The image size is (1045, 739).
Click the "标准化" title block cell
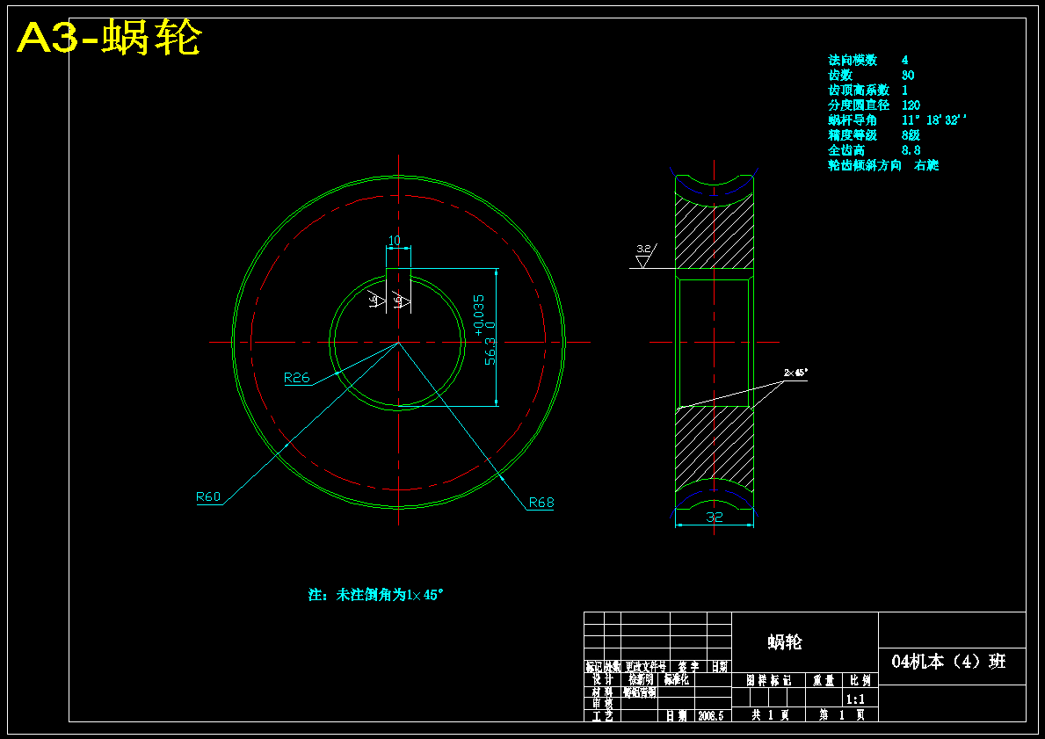(677, 680)
